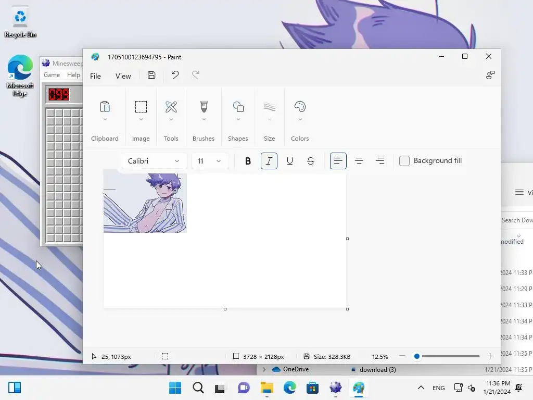The width and height of the screenshot is (533, 400).
Task: Click the canvas bottom edge resize handle
Action: [225, 309]
